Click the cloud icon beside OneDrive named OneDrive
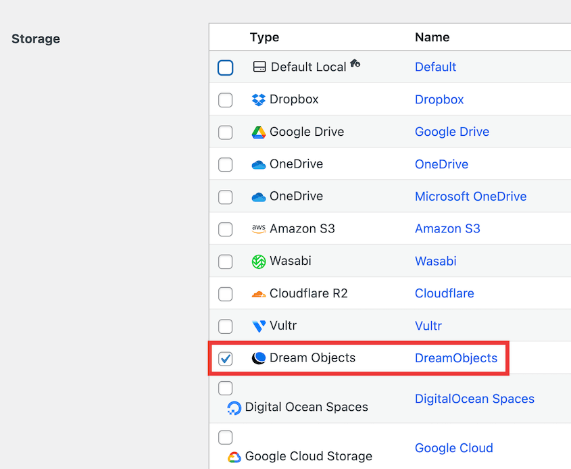This screenshot has height=469, width=571. click(x=259, y=165)
